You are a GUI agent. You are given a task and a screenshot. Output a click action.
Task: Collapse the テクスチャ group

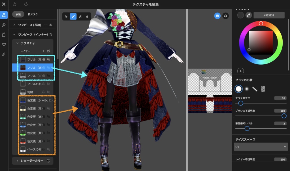click(x=17, y=43)
